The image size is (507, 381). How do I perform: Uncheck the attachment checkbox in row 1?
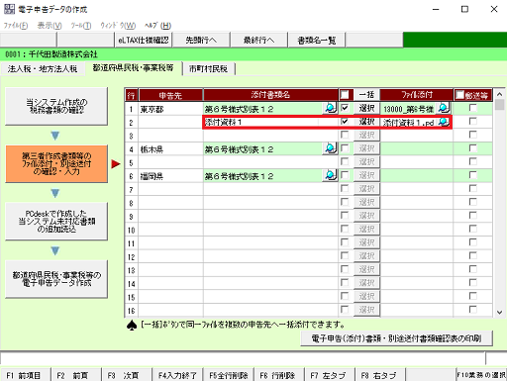point(345,108)
